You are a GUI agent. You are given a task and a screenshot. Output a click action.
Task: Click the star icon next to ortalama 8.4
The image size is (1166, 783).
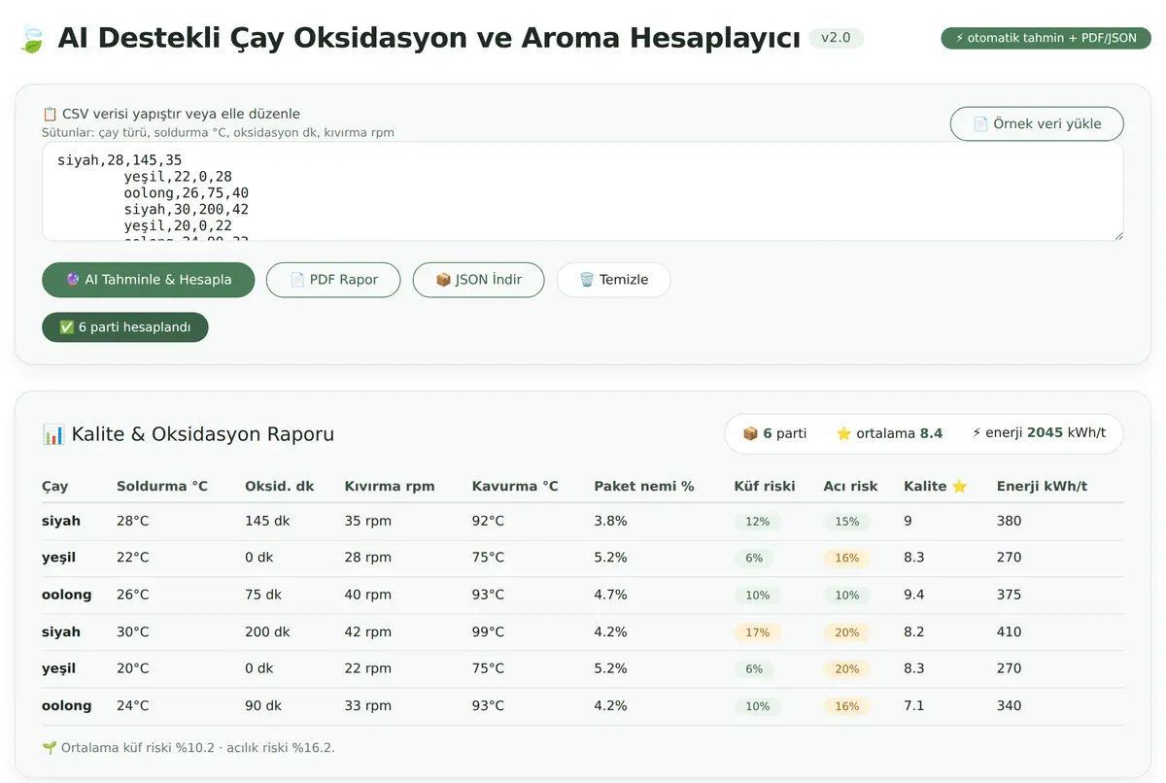pyautogui.click(x=843, y=433)
